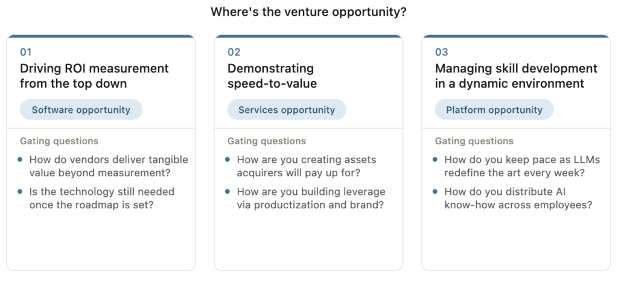
Task: Select "How do you distribute AI know-how" question
Action: (x=518, y=198)
